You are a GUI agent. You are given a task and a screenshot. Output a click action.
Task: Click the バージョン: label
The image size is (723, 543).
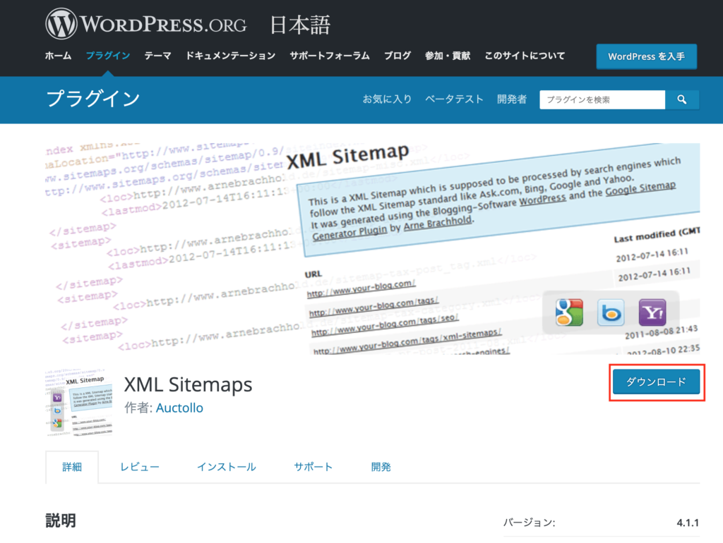(530, 523)
